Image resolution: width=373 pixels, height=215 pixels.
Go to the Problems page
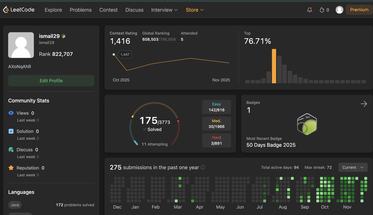(x=81, y=10)
